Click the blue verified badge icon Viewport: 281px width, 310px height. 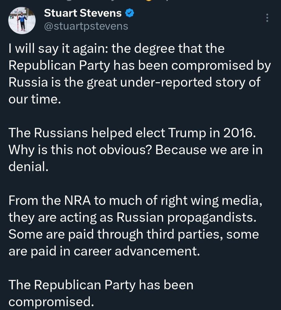tap(129, 13)
